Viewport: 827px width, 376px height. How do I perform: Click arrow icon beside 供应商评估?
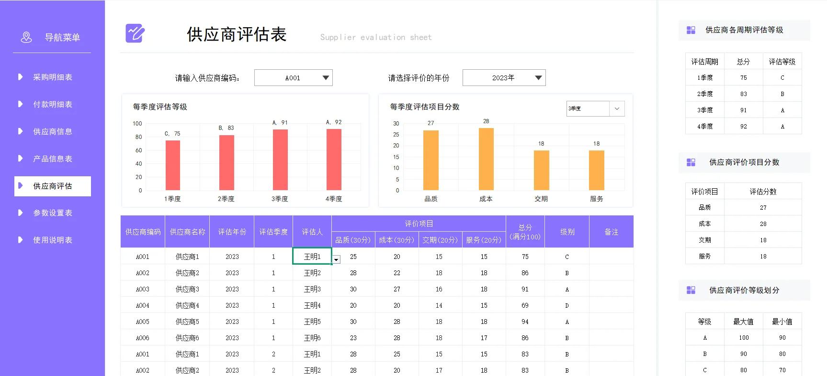(20, 186)
